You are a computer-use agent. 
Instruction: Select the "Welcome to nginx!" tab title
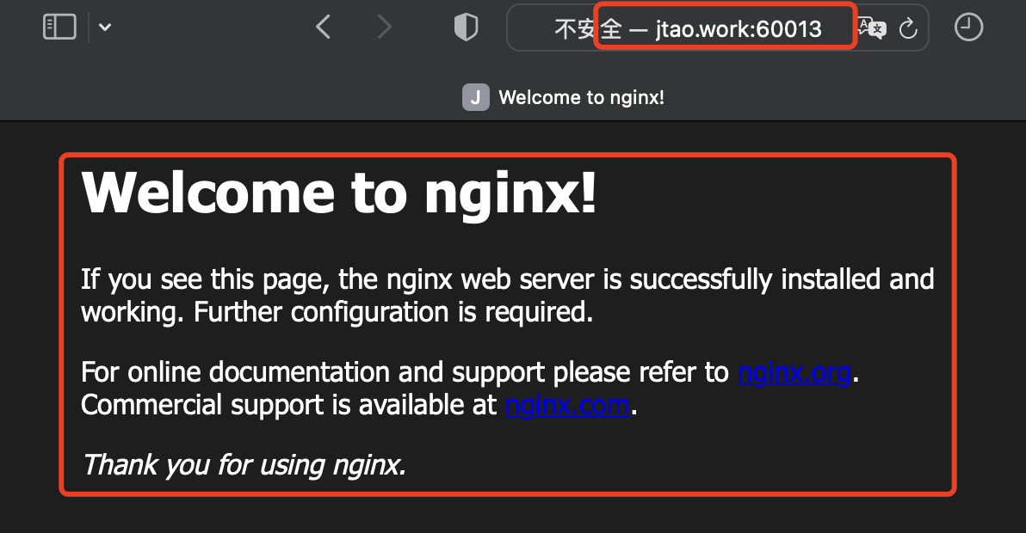(x=581, y=97)
